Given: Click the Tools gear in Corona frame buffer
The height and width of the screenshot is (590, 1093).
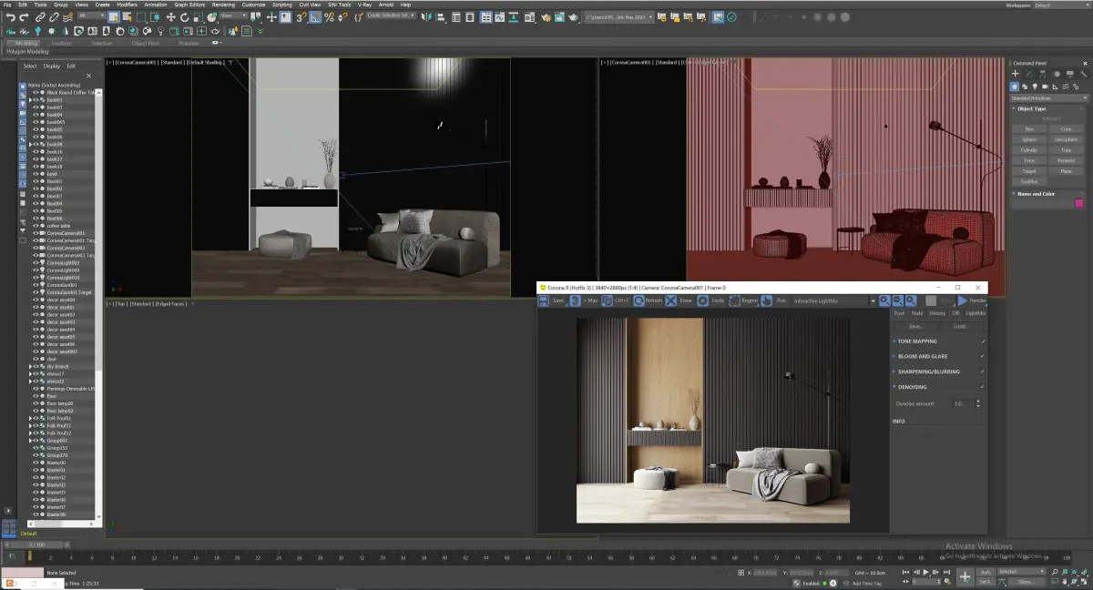Looking at the screenshot, I should point(702,300).
